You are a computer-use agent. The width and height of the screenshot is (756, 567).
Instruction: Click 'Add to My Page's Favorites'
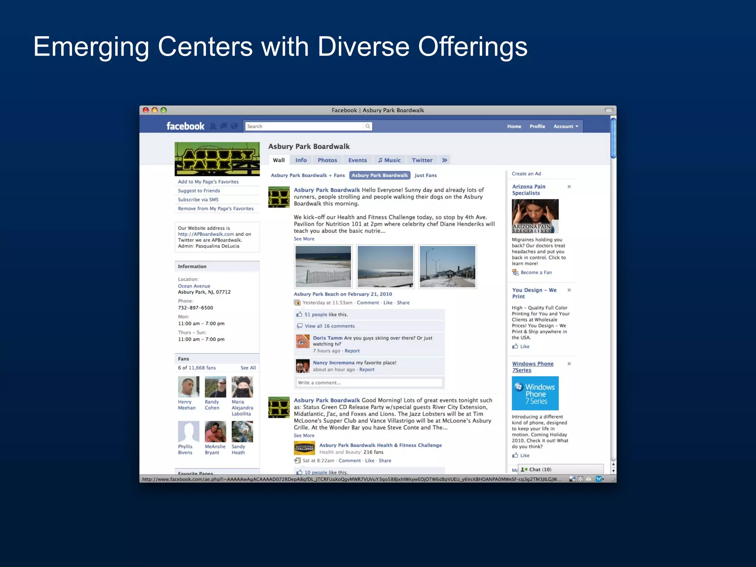tap(208, 182)
